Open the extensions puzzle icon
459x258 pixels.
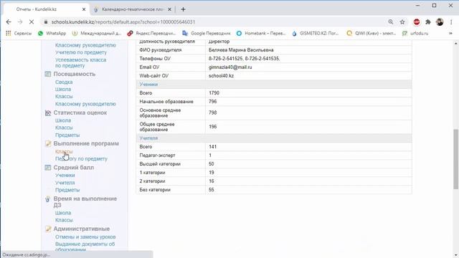coord(428,22)
